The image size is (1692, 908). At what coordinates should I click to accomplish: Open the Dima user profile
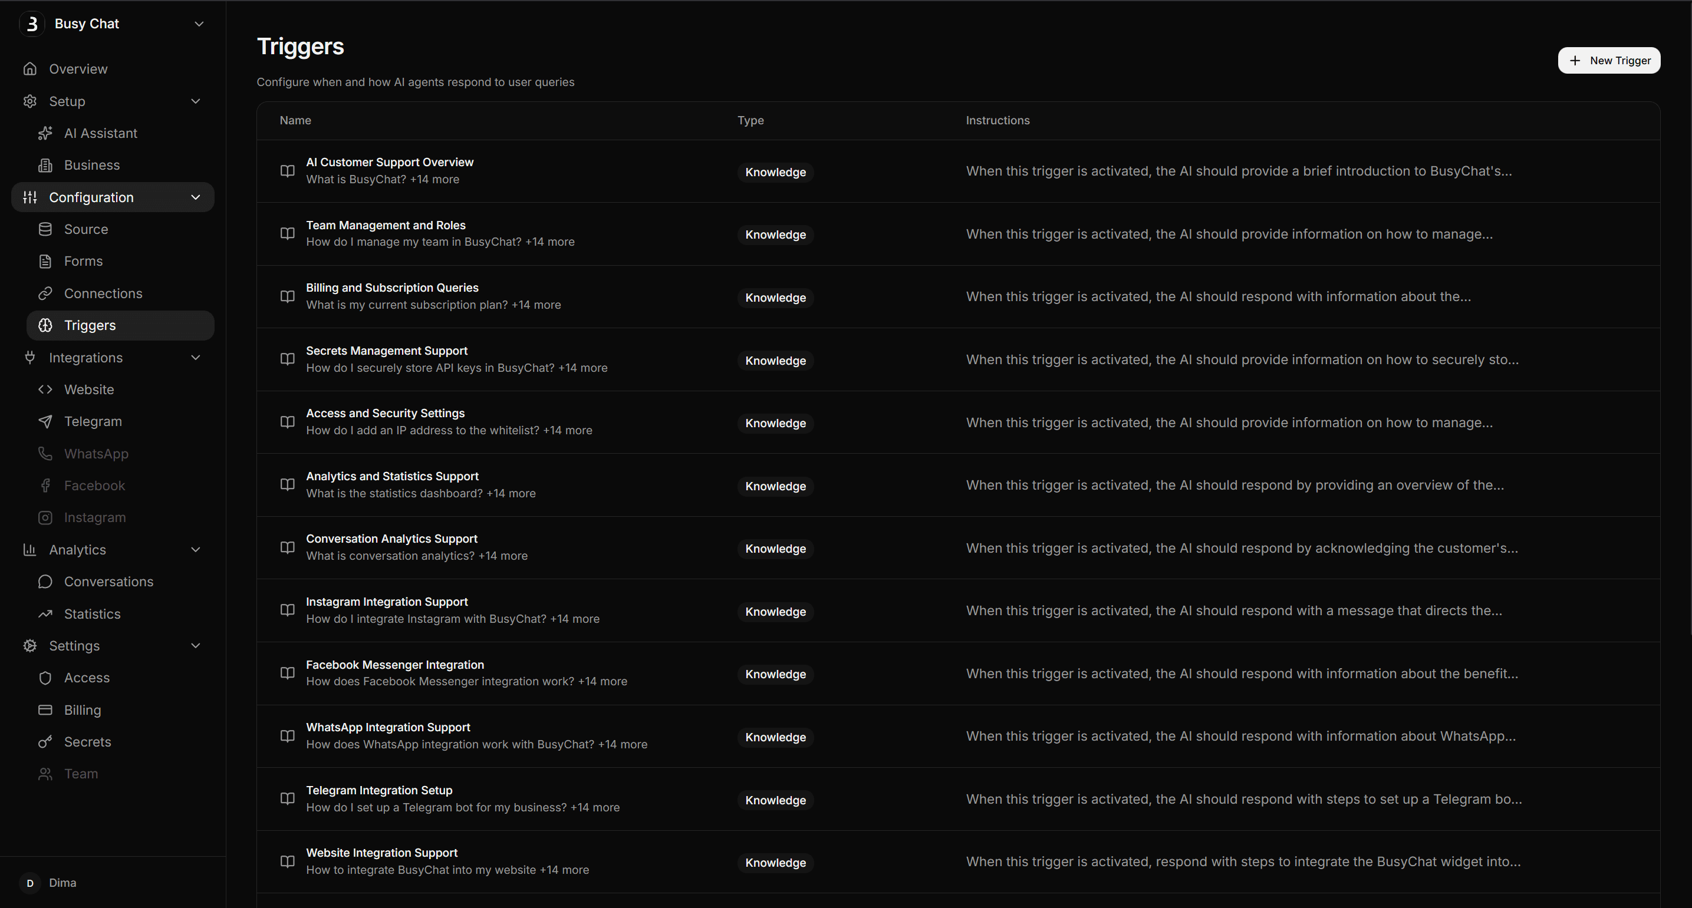62,883
